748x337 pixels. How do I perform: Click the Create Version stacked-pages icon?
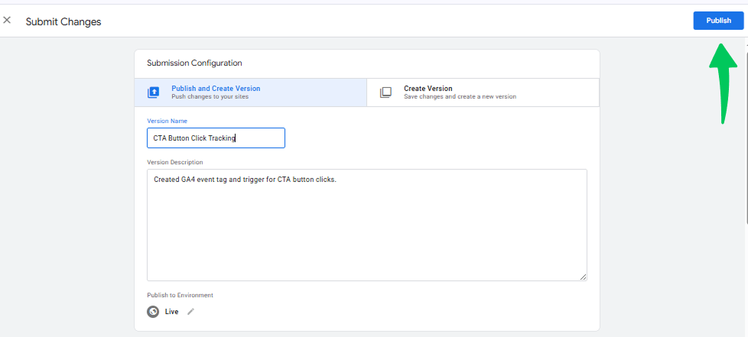(x=385, y=92)
